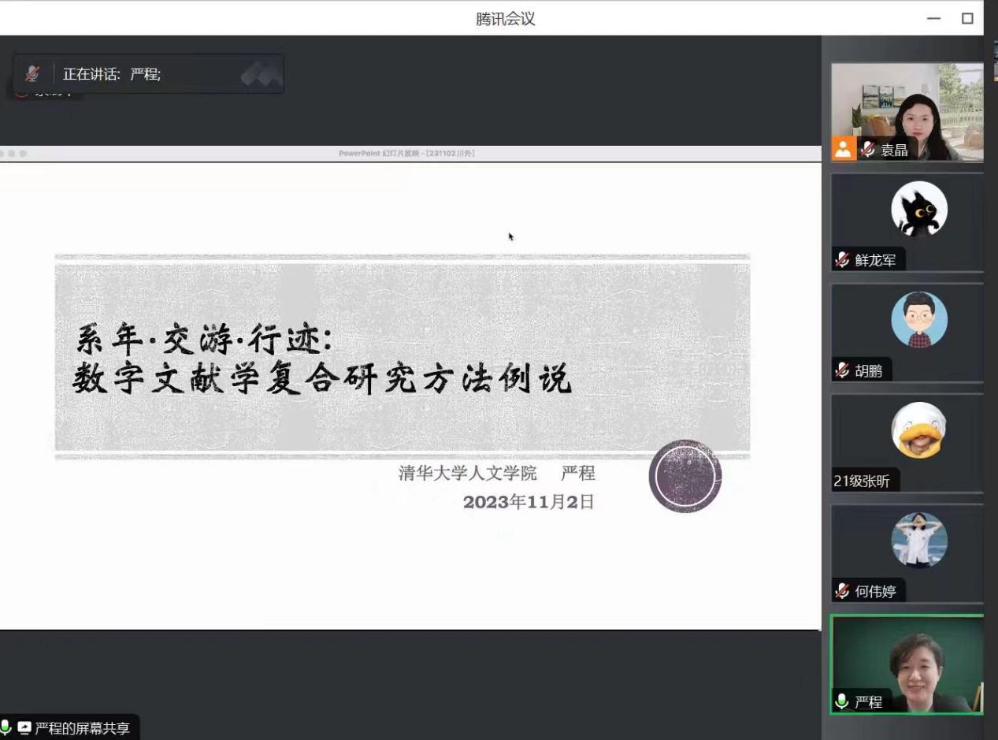The height and width of the screenshot is (740, 998).
Task: Click the black cat avatar of 鲜龙军
Action: point(918,210)
